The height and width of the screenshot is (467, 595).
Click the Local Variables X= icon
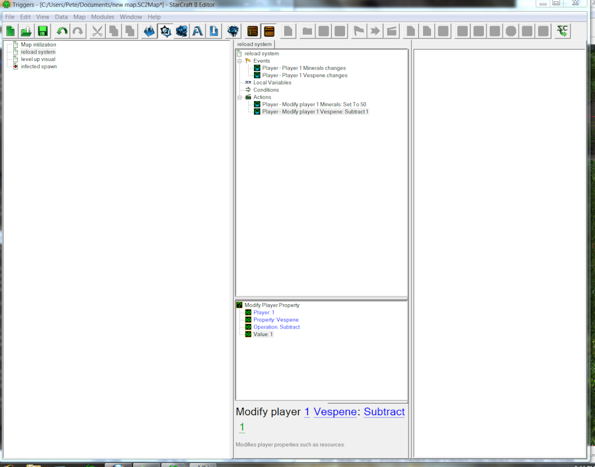tap(248, 83)
